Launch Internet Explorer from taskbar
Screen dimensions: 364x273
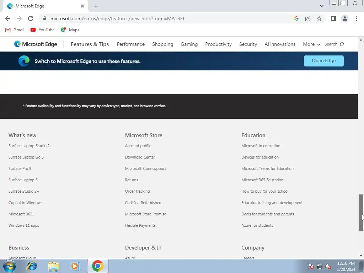(x=32, y=266)
